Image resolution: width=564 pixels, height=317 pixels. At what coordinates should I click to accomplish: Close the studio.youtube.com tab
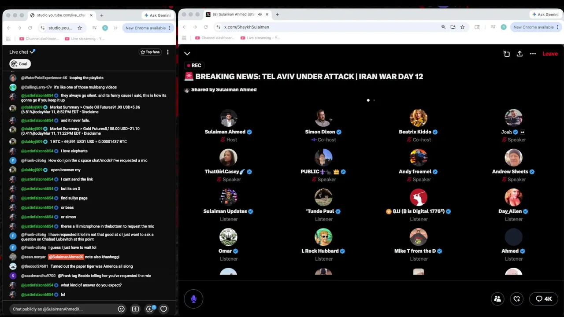(x=91, y=15)
